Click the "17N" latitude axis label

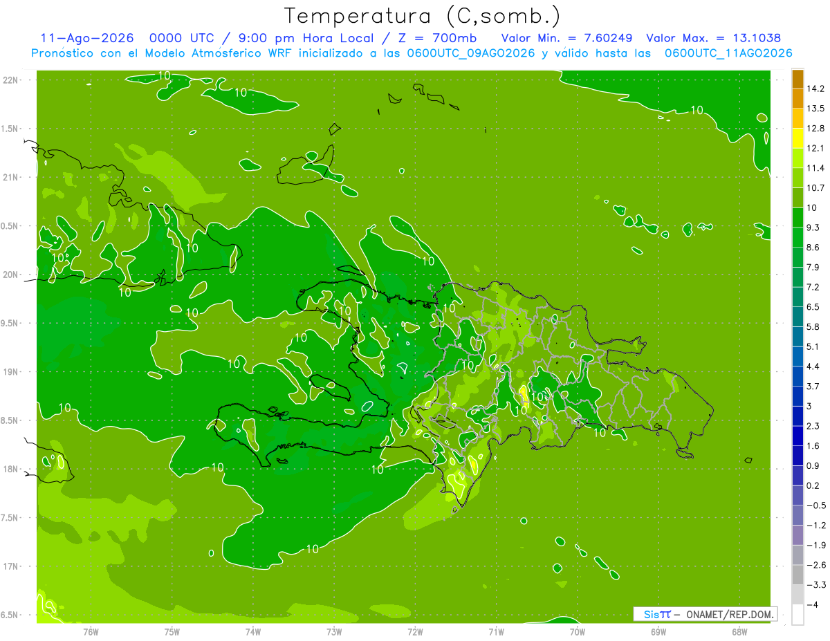pos(11,567)
